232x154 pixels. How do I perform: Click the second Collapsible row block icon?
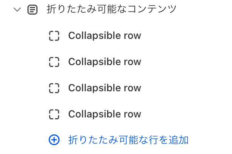point(54,62)
